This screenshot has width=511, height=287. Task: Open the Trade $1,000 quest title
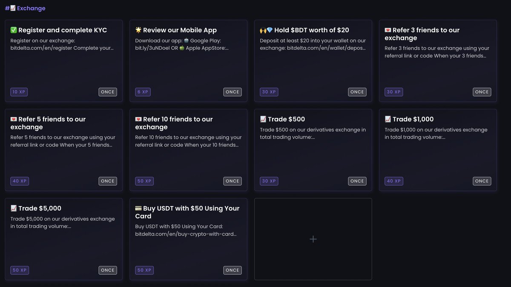[x=413, y=119]
